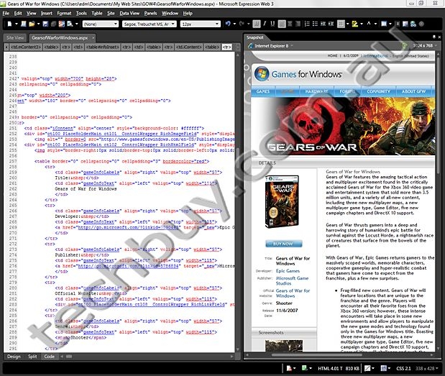Screen dimensions: 445x376
Task: Toggle Underline formatting
Action: point(272,24)
